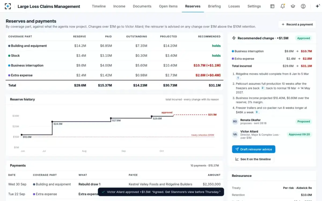Click the Tue 22 Sep payment date

tap(17, 194)
